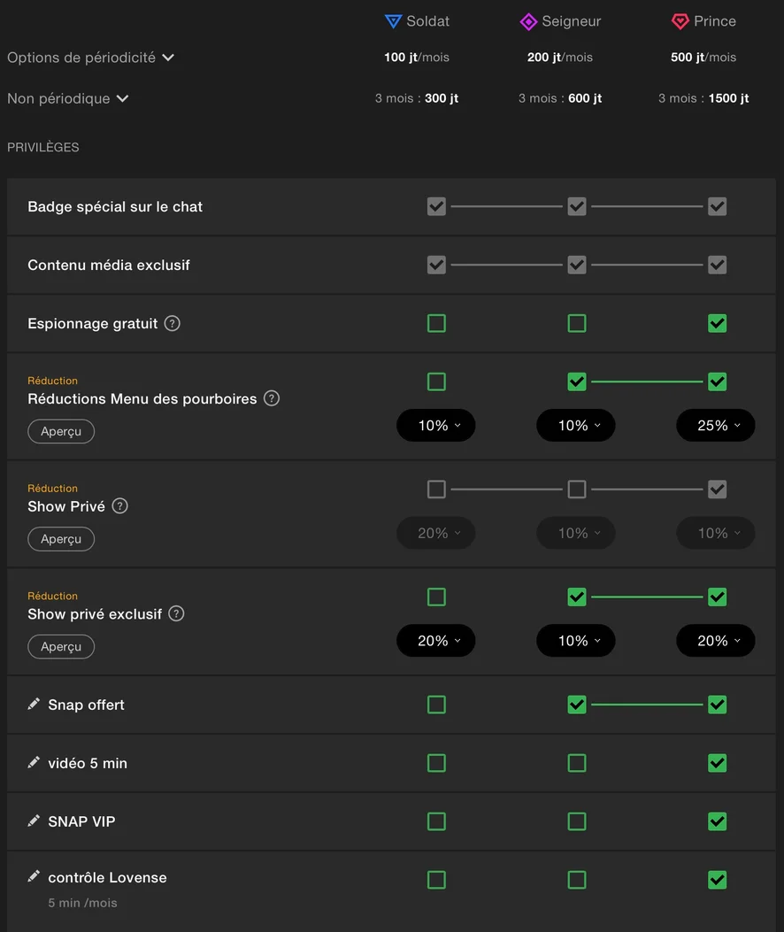Click help icon beside Réductions Menu des pourboires
This screenshot has height=932, width=784.
(272, 398)
